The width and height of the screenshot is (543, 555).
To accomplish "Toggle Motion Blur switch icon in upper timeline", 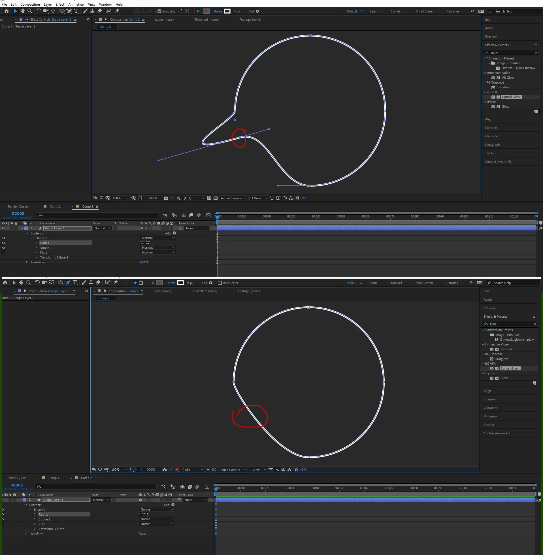I will (199, 215).
